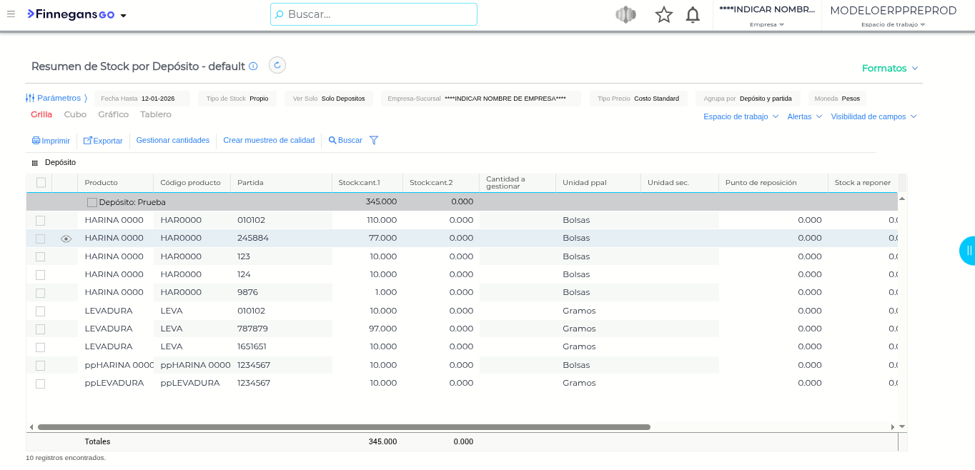Click the favorites star icon

(x=663, y=15)
